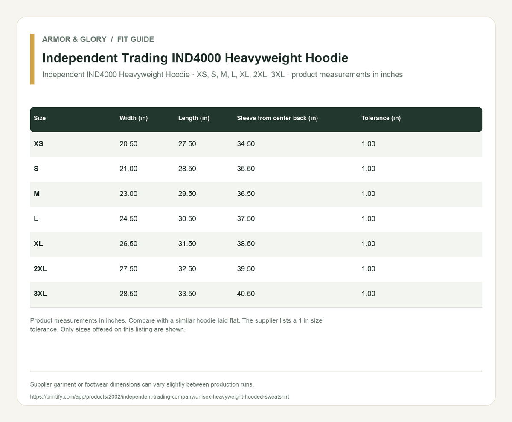
Task: Click the M size row label
Action: pyautogui.click(x=37, y=194)
